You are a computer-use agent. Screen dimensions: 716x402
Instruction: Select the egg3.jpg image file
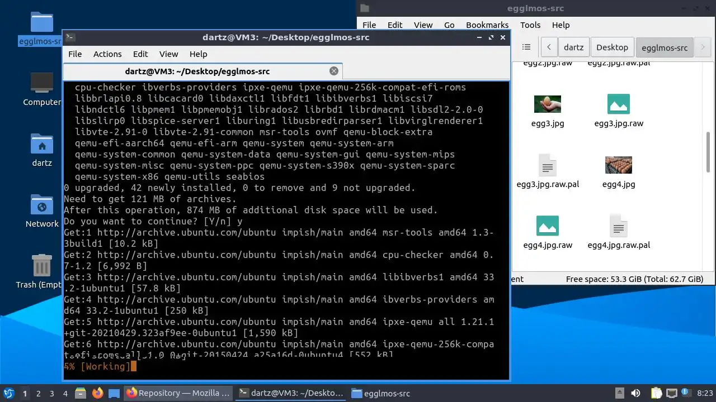(548, 112)
